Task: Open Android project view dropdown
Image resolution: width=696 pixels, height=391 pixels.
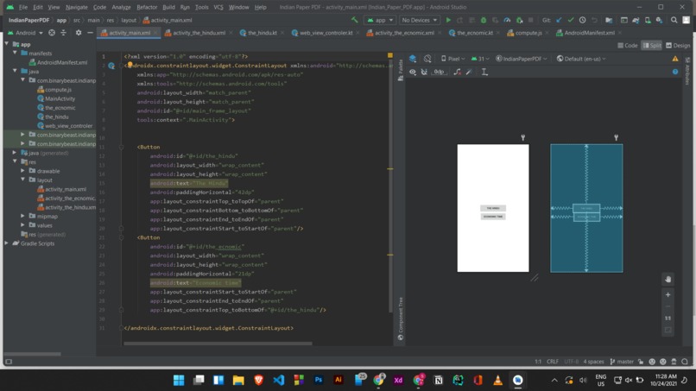Action: pos(25,33)
